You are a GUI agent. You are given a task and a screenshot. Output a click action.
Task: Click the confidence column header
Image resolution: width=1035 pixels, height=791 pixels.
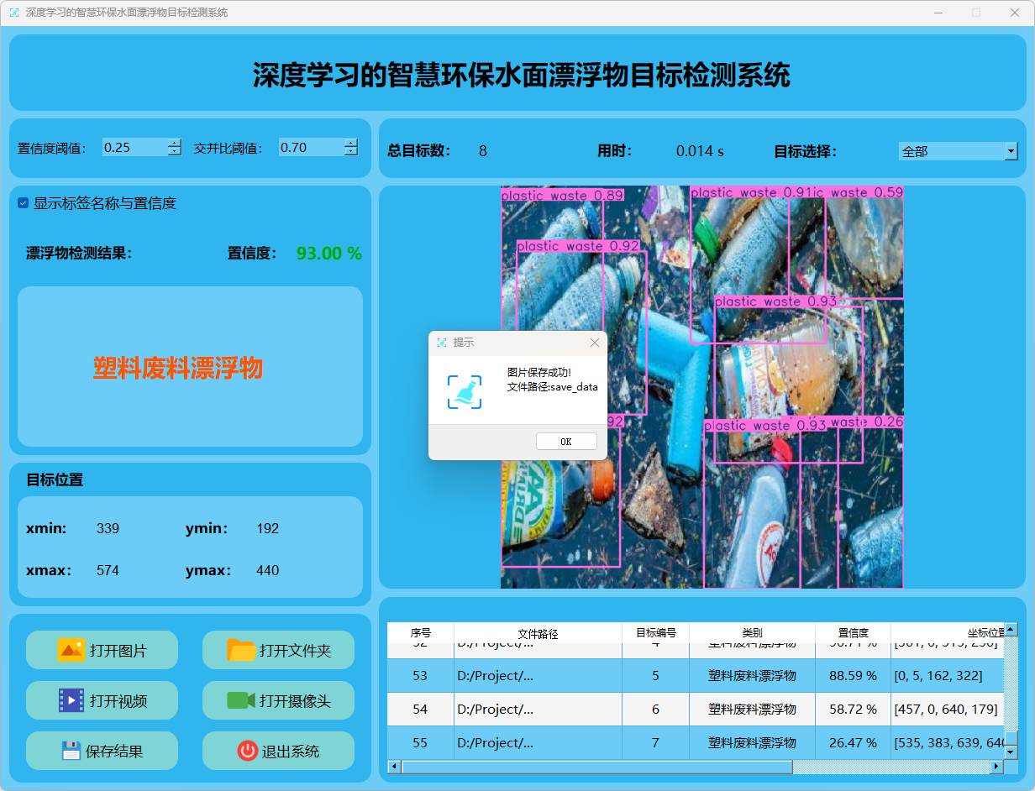pyautogui.click(x=853, y=633)
